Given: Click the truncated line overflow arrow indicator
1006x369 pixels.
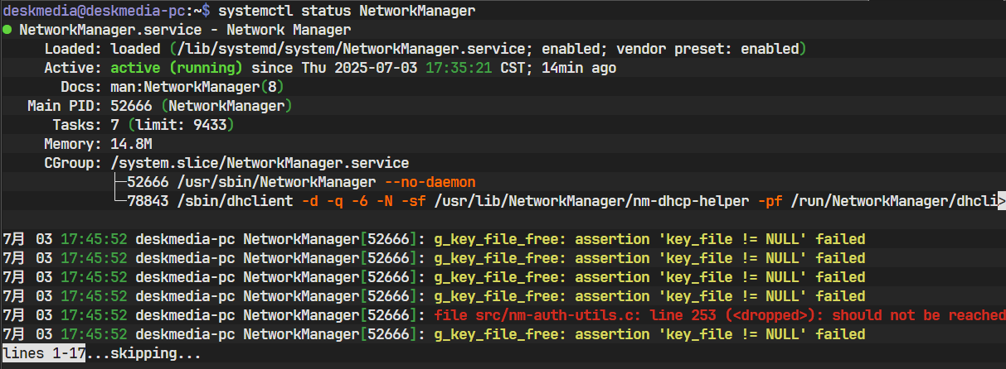Looking at the screenshot, I should click(1002, 201).
